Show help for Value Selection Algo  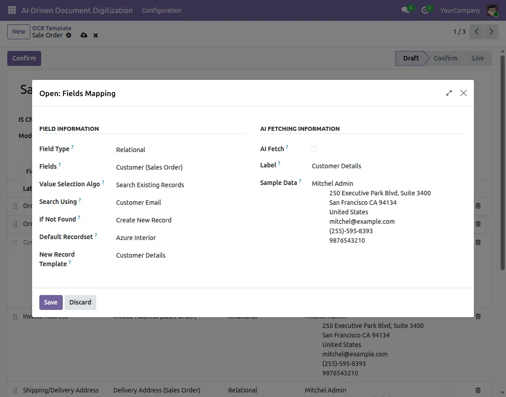point(103,182)
